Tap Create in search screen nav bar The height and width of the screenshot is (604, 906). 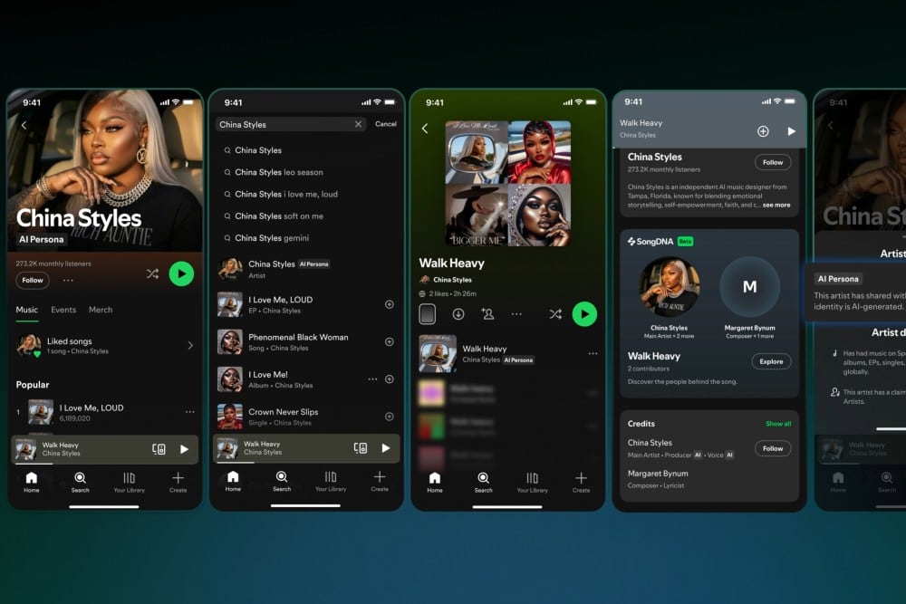(380, 481)
